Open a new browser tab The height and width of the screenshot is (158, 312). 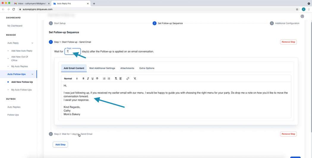[94, 4]
